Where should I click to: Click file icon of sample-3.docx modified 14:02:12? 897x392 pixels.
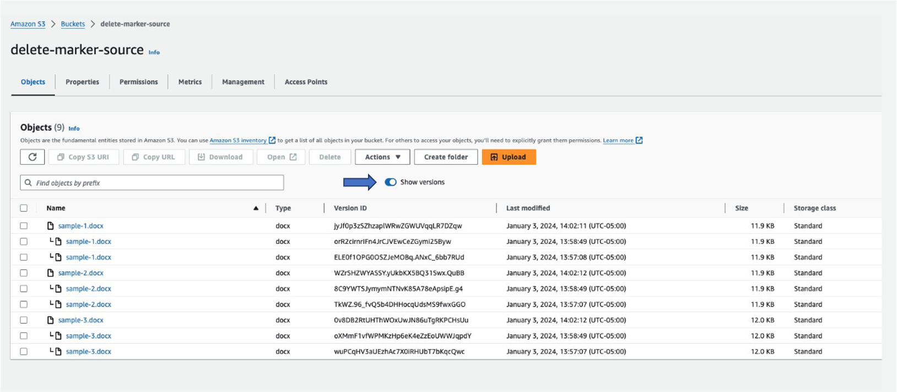tap(51, 320)
